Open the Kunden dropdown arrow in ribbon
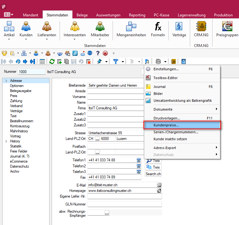239x225 pixels. tap(26, 39)
